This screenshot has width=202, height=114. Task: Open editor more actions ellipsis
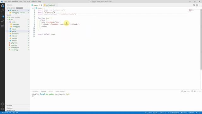coord(200,5)
